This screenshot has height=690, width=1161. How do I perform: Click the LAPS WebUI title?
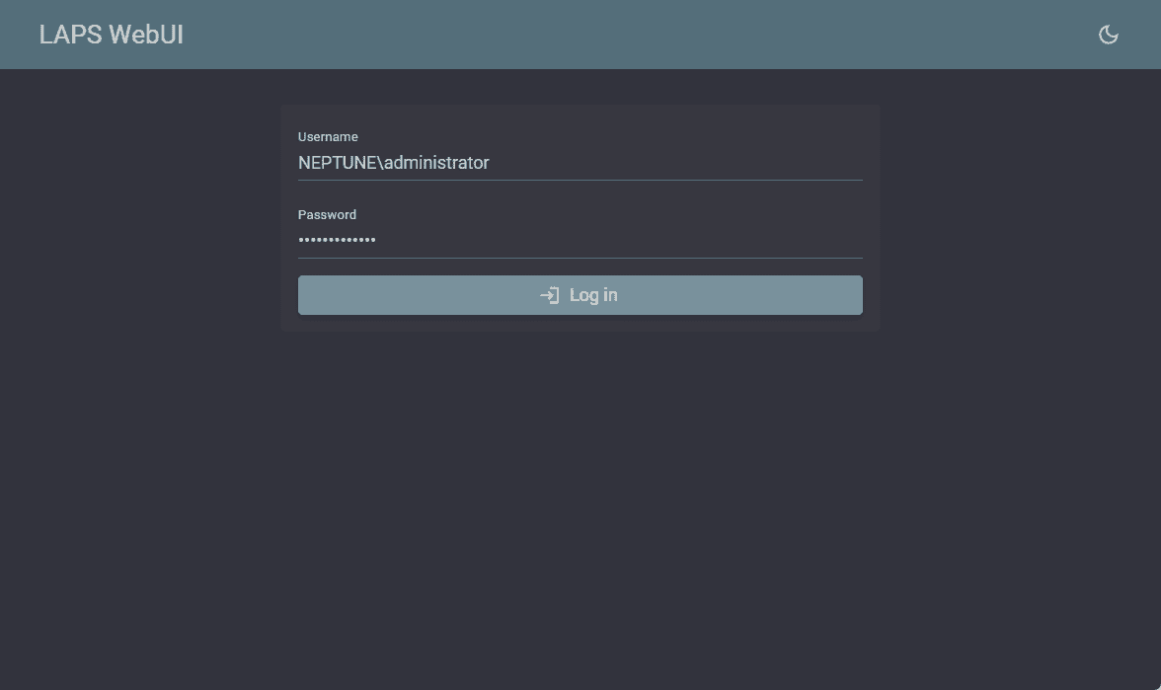(x=111, y=34)
